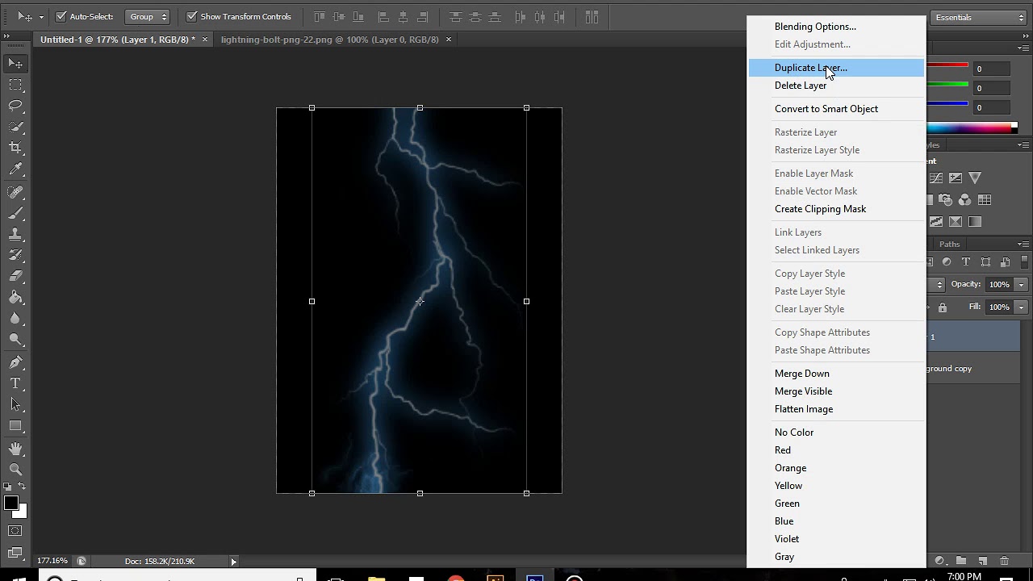Open the Styles panel flyout menu
This screenshot has height=581, width=1033.
click(1023, 145)
